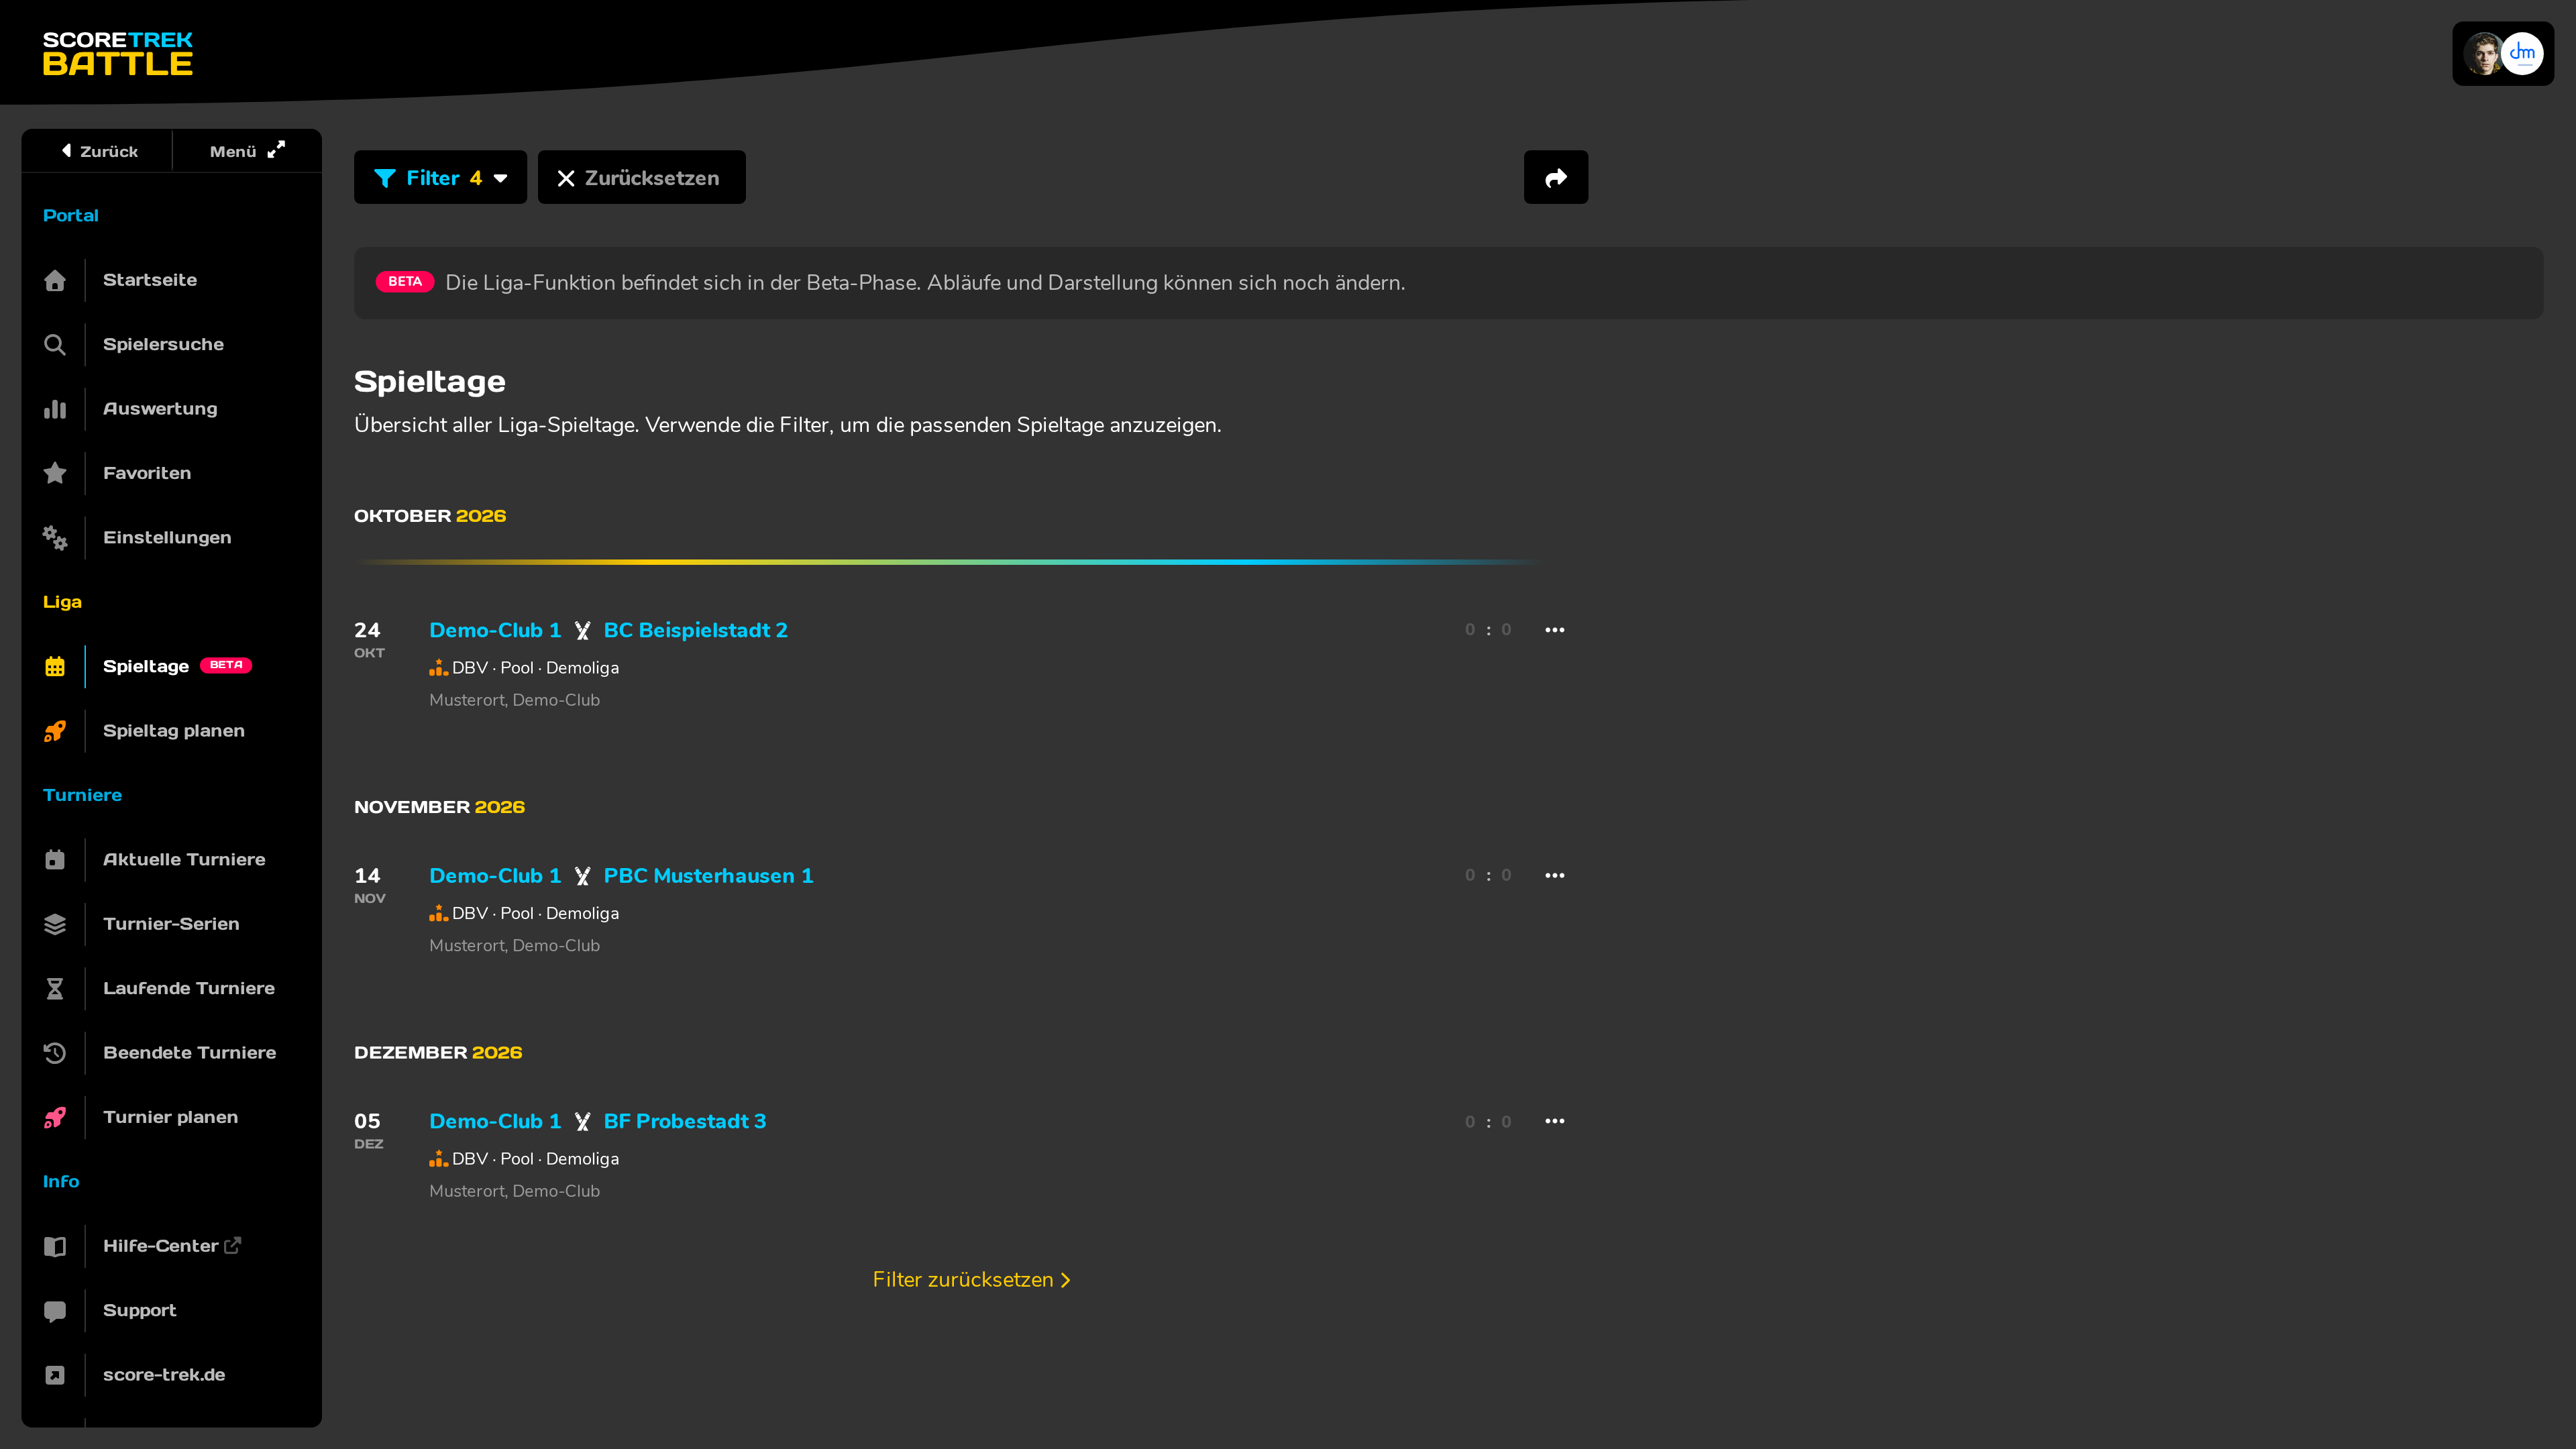The width and height of the screenshot is (2576, 1449).
Task: Click the share arrow icon button
Action: click(1555, 177)
